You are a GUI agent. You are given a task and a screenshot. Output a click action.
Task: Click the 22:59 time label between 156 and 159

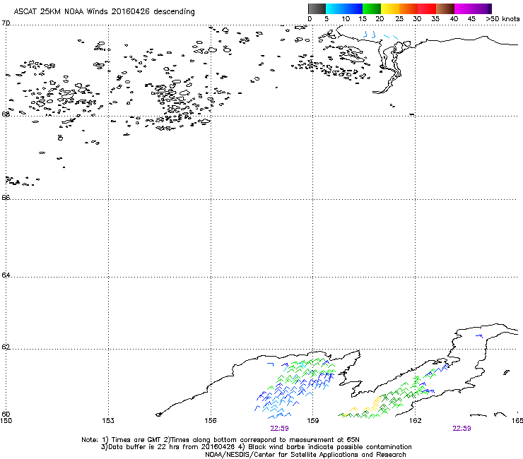pos(279,429)
